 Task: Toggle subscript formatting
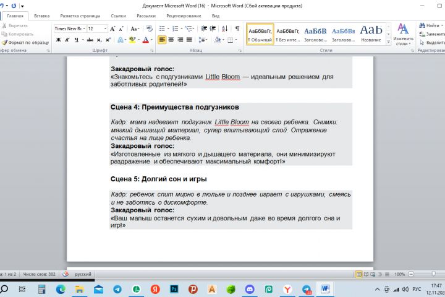pyautogui.click(x=99, y=40)
